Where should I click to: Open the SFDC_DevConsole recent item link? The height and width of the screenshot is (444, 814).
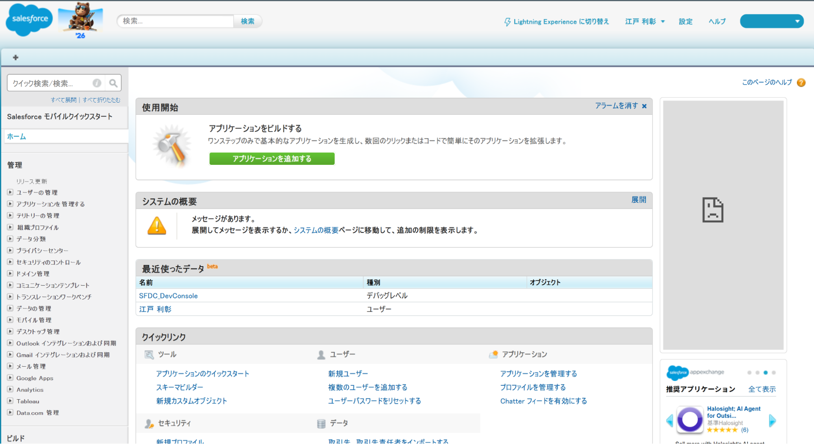[168, 296]
